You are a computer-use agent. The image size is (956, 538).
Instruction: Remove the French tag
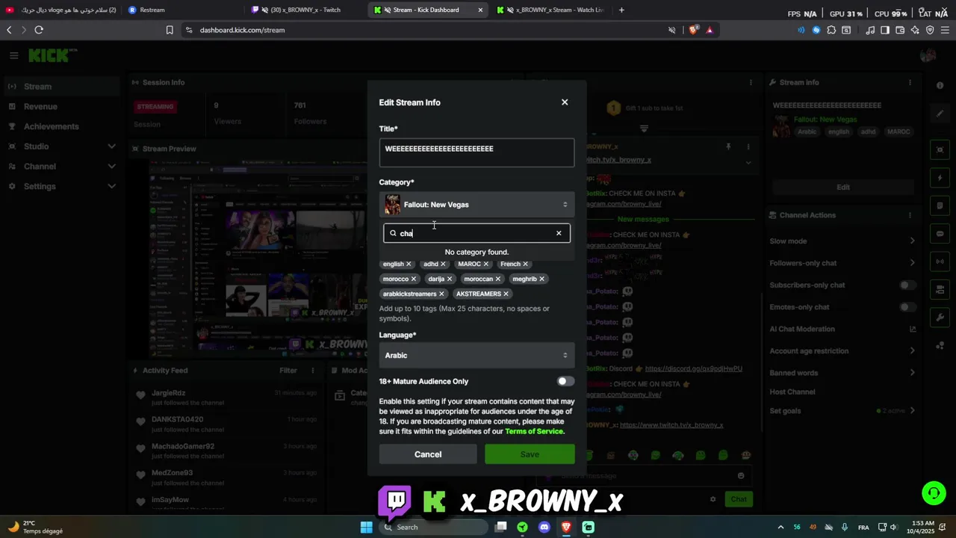point(525,264)
